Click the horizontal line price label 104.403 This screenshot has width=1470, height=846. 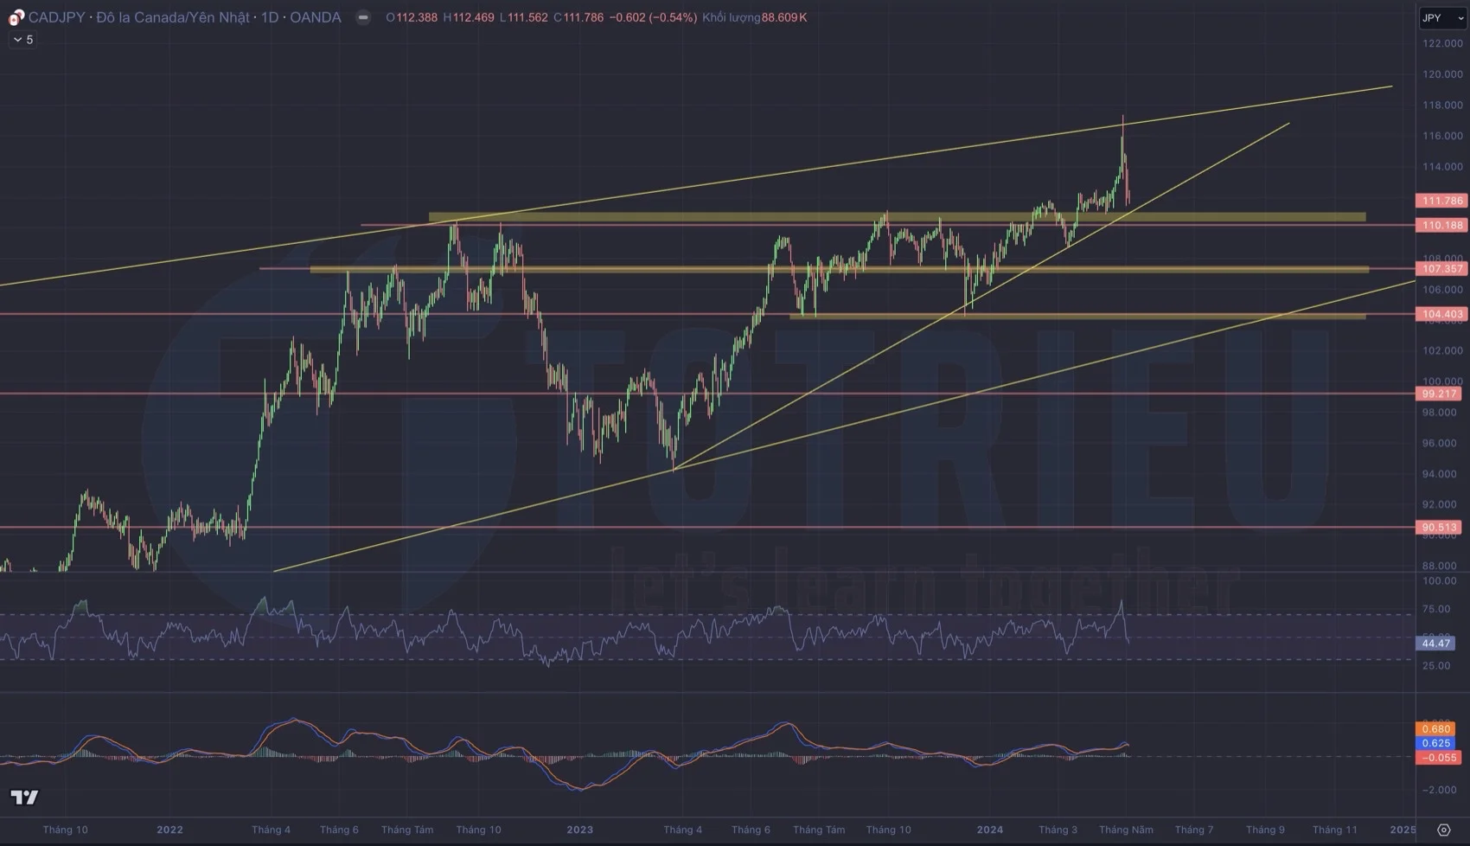[x=1441, y=314]
